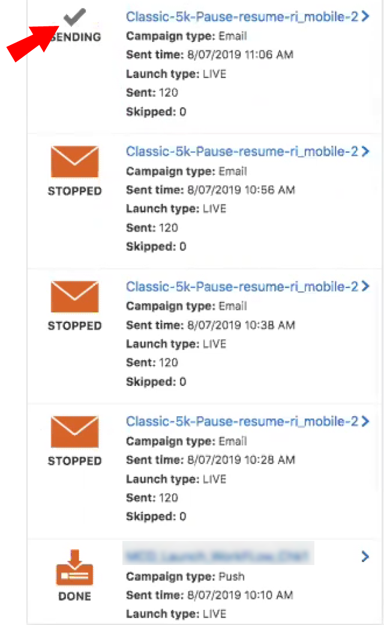Tap the checkmark above the SENDING label
384x625 pixels.
coord(74,17)
